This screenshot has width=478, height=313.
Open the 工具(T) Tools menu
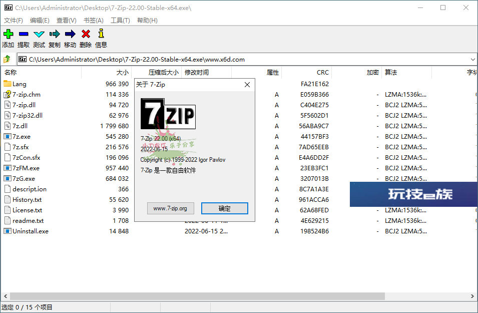(120, 21)
